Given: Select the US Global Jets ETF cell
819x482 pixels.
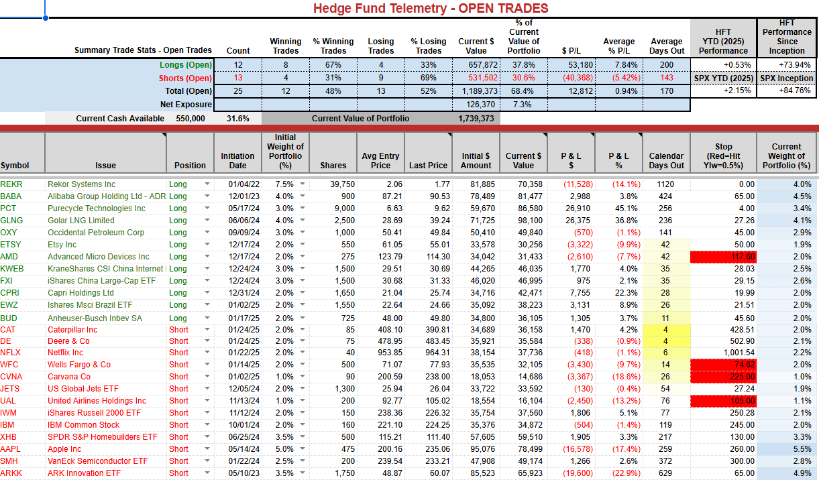Looking at the screenshot, I should pyautogui.click(x=105, y=389).
